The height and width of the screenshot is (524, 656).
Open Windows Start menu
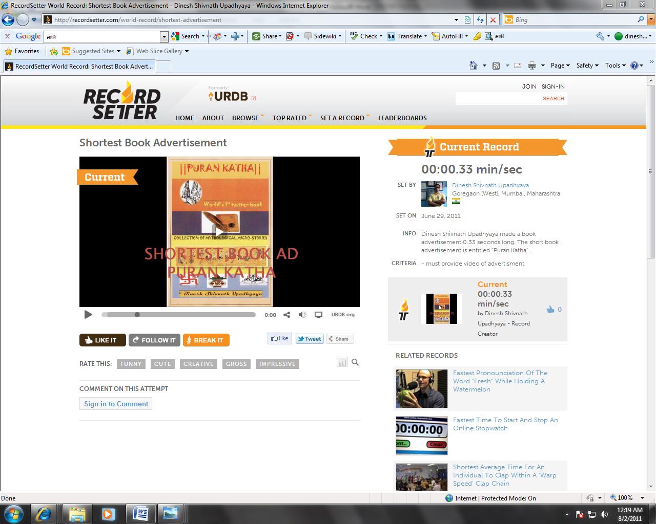14,513
